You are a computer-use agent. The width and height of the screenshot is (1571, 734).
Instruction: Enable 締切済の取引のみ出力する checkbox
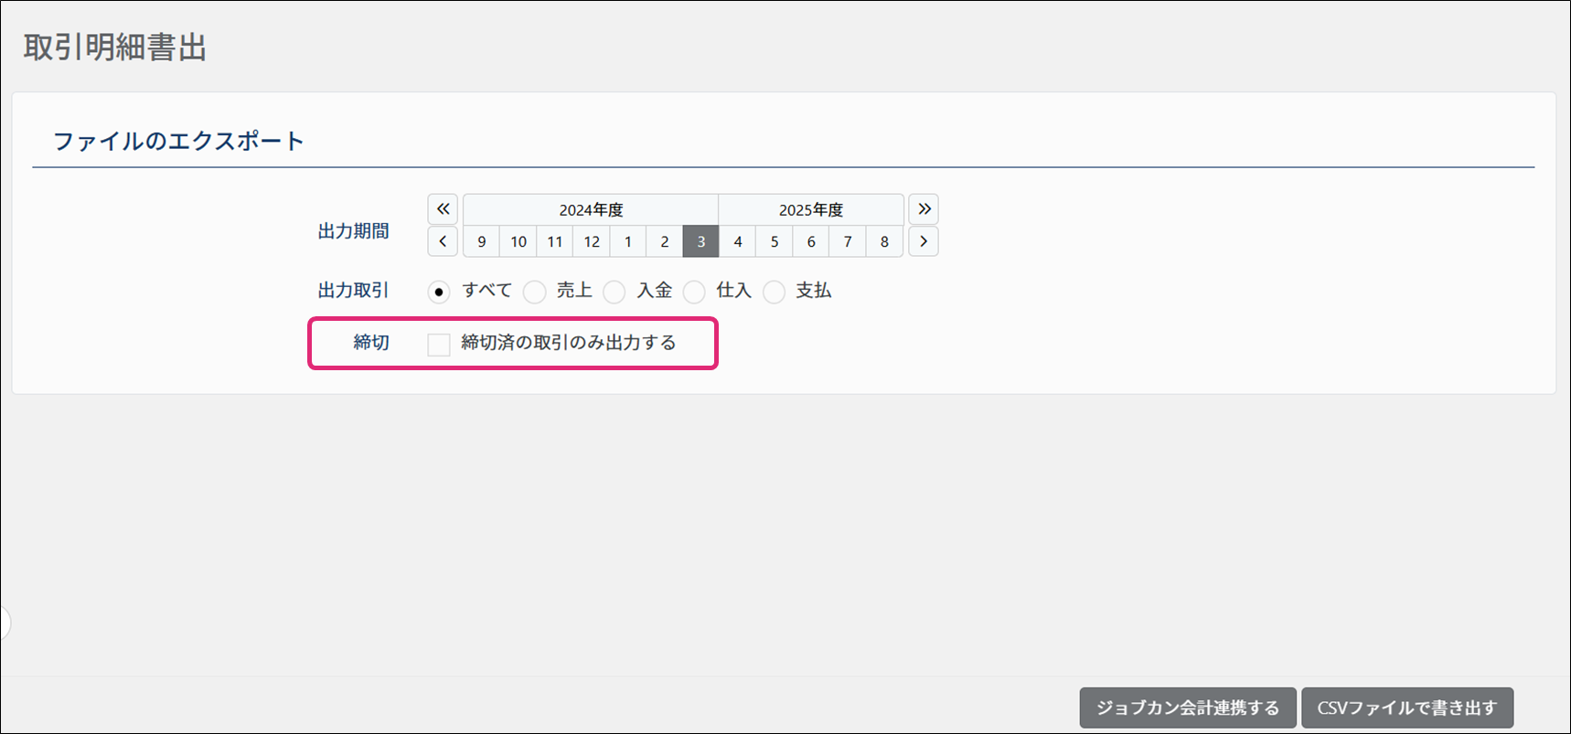pos(439,345)
